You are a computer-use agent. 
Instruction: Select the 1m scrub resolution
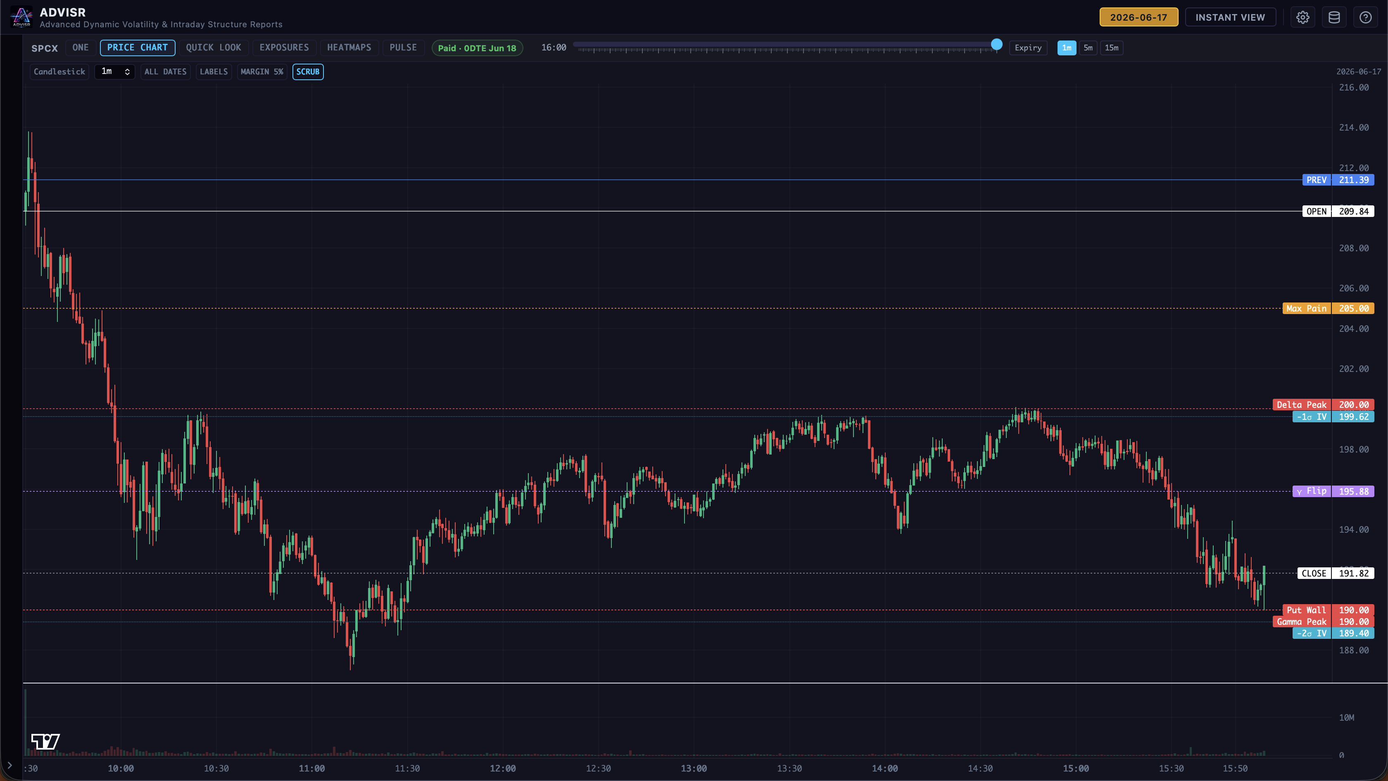[1066, 48]
